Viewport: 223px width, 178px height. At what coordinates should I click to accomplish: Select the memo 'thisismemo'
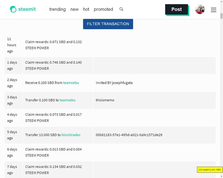point(105,100)
